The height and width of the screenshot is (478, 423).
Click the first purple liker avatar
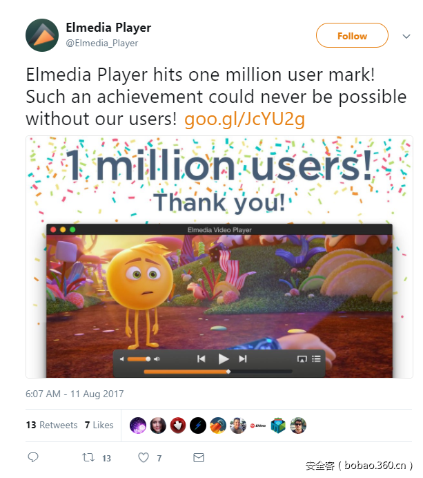pos(138,426)
